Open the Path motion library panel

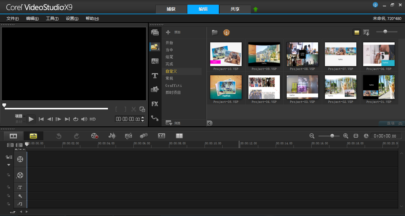pyautogui.click(x=155, y=118)
